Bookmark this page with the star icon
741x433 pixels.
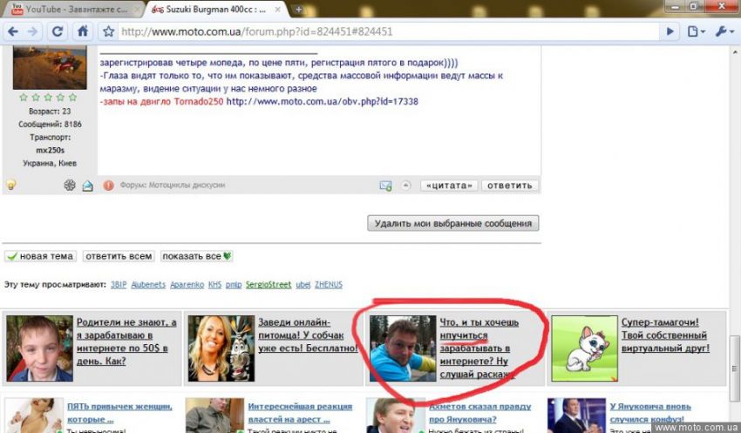pyautogui.click(x=109, y=31)
